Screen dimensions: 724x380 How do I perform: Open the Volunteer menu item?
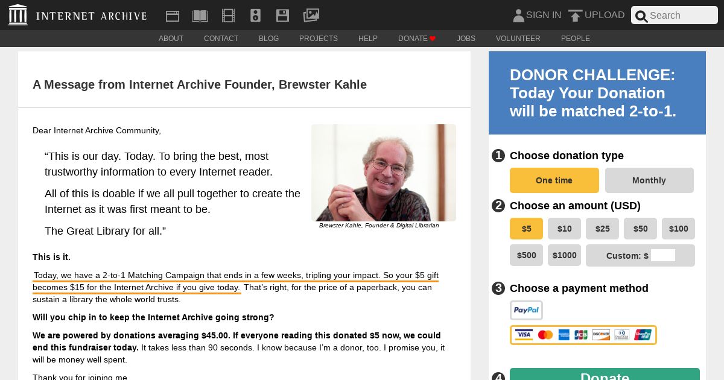[x=518, y=39]
